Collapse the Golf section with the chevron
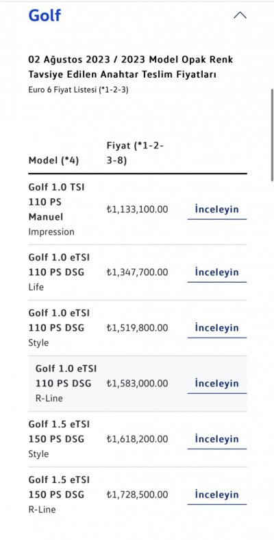Image resolution: width=274 pixels, height=540 pixels. pos(240,15)
